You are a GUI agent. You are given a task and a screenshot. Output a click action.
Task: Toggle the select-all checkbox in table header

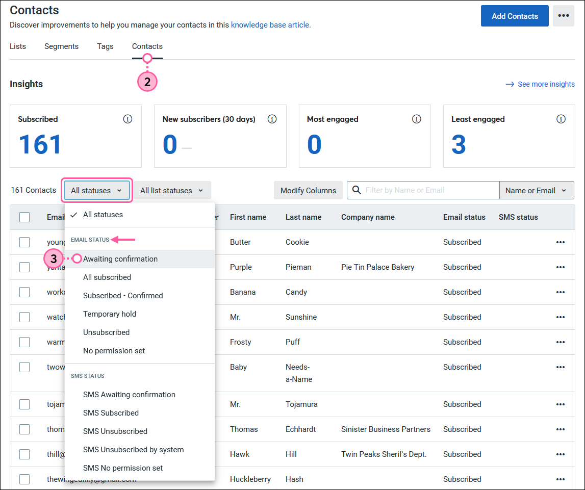(x=24, y=217)
